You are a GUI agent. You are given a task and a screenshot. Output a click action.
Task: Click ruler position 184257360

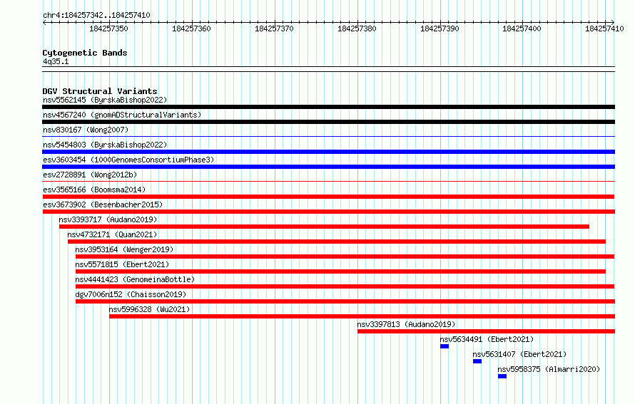click(191, 29)
